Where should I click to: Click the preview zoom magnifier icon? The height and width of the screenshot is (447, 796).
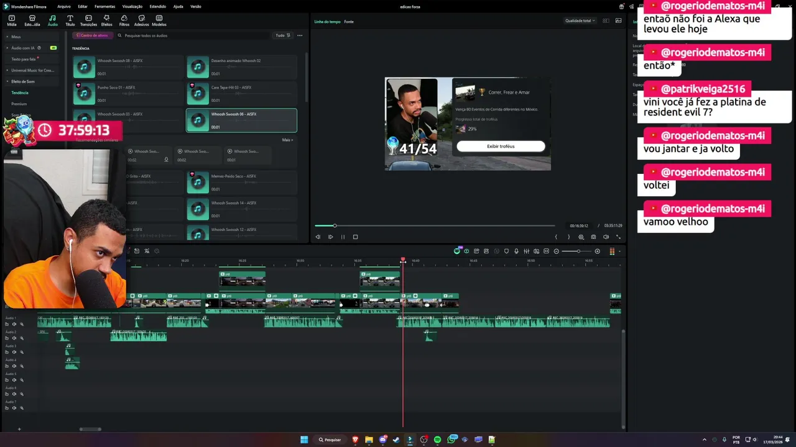click(581, 237)
